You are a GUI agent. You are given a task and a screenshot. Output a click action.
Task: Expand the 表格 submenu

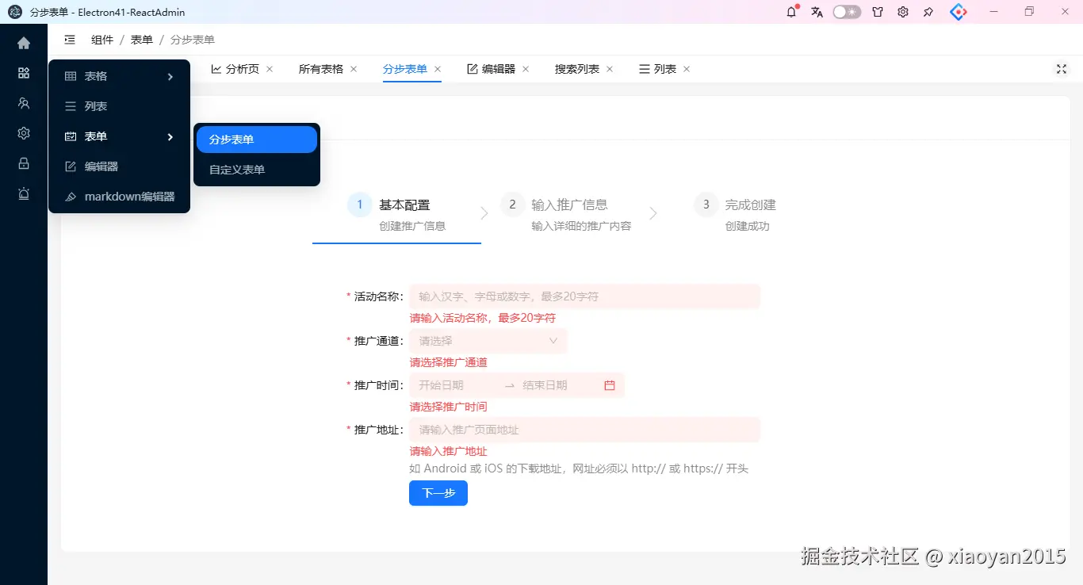pyautogui.click(x=119, y=76)
